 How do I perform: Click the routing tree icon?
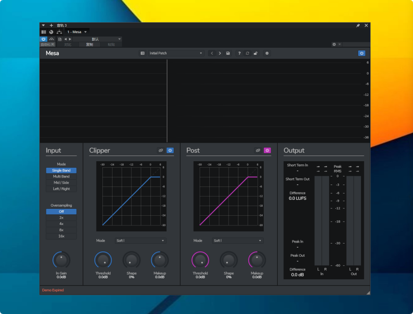point(59,32)
